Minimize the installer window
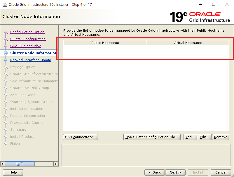 [x=200, y=4]
